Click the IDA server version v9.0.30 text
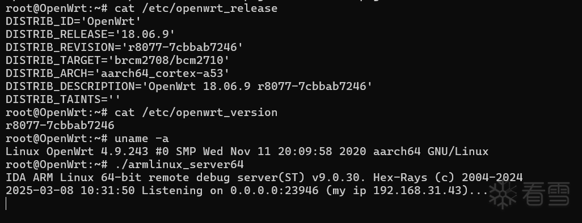The height and width of the screenshot is (223, 582). [x=339, y=177]
